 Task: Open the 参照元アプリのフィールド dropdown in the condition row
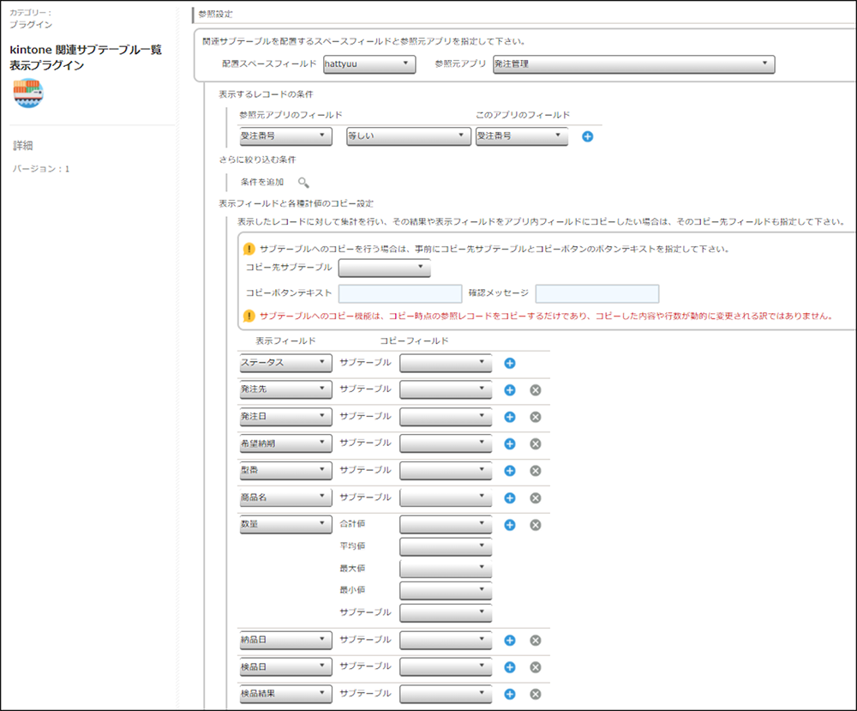point(286,136)
